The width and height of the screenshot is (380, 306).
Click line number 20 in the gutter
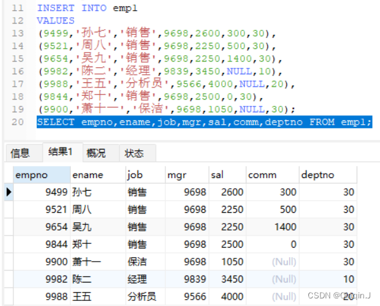[x=18, y=122]
